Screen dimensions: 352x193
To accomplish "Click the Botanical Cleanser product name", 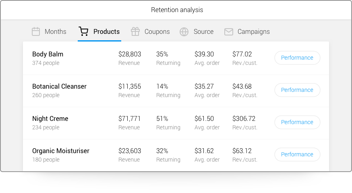I will point(59,86).
